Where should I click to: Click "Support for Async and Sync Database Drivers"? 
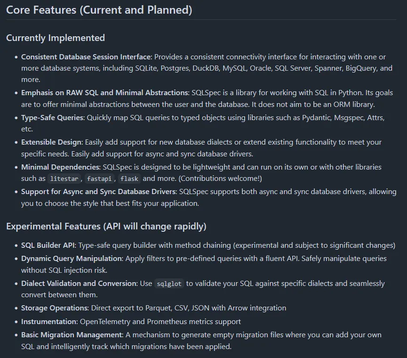tap(98, 191)
